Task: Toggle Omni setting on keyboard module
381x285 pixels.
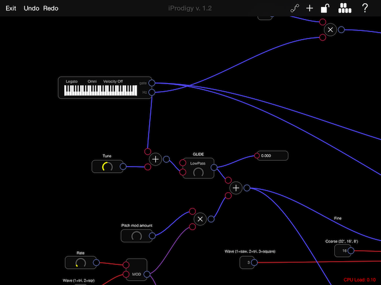Action: [92, 81]
